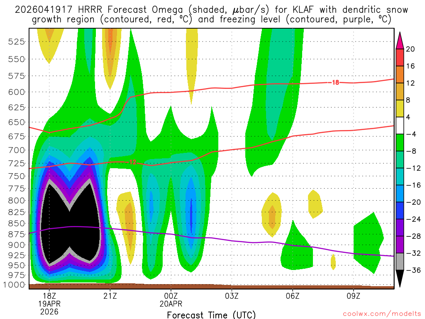Click the pink upward arrow atop the colorbar

click(400, 41)
